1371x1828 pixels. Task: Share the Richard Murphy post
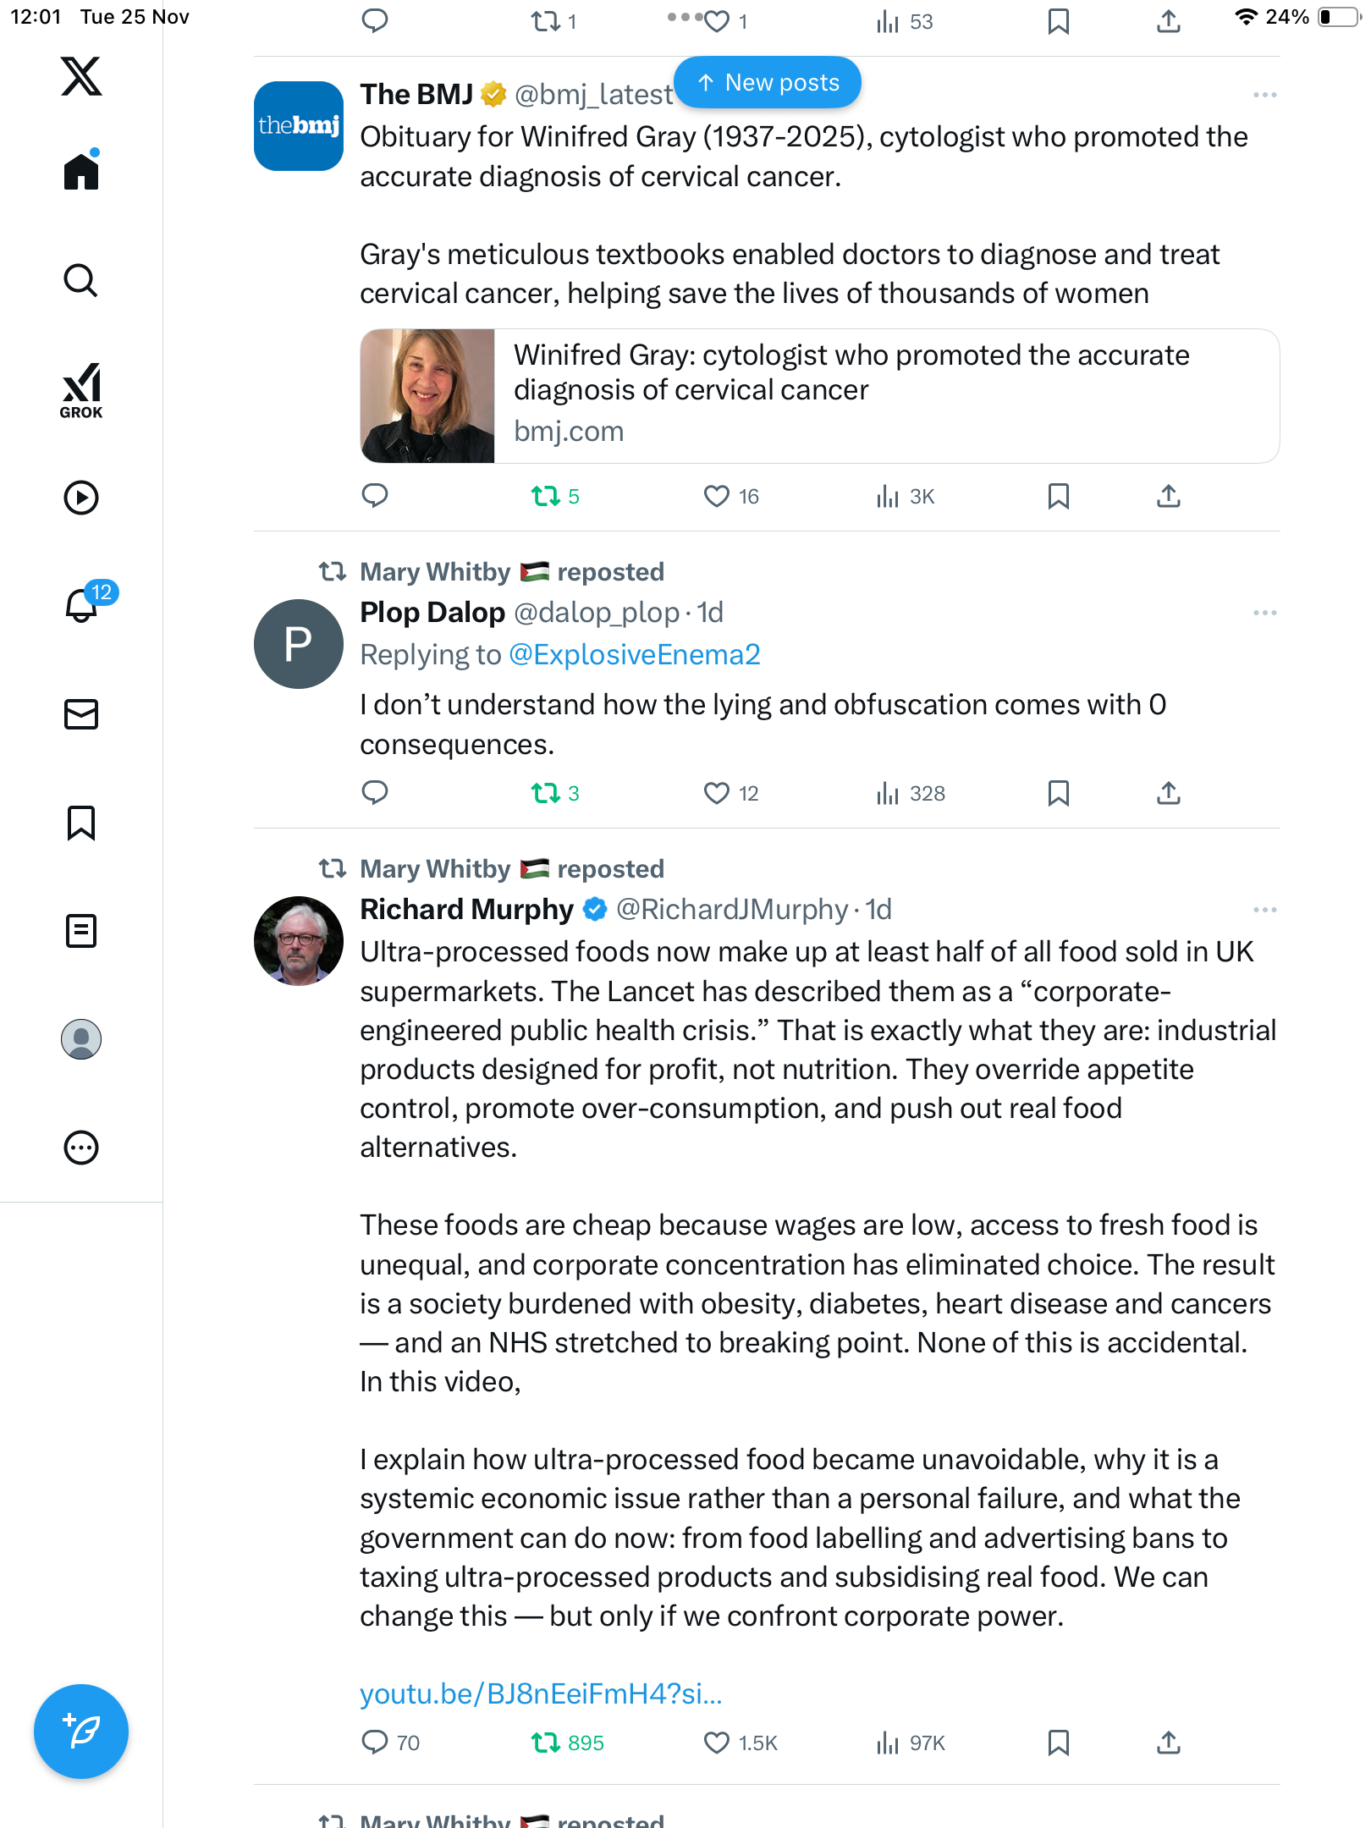tap(1169, 1743)
